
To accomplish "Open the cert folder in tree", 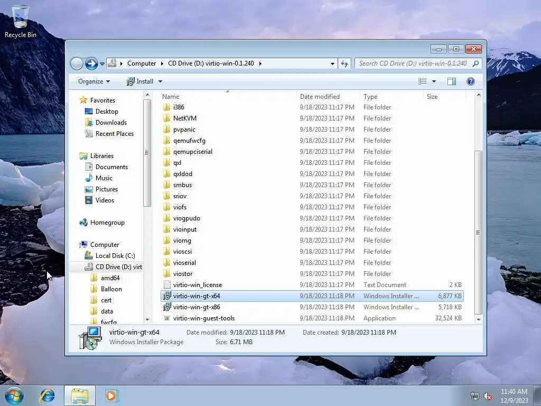I will pos(101,300).
